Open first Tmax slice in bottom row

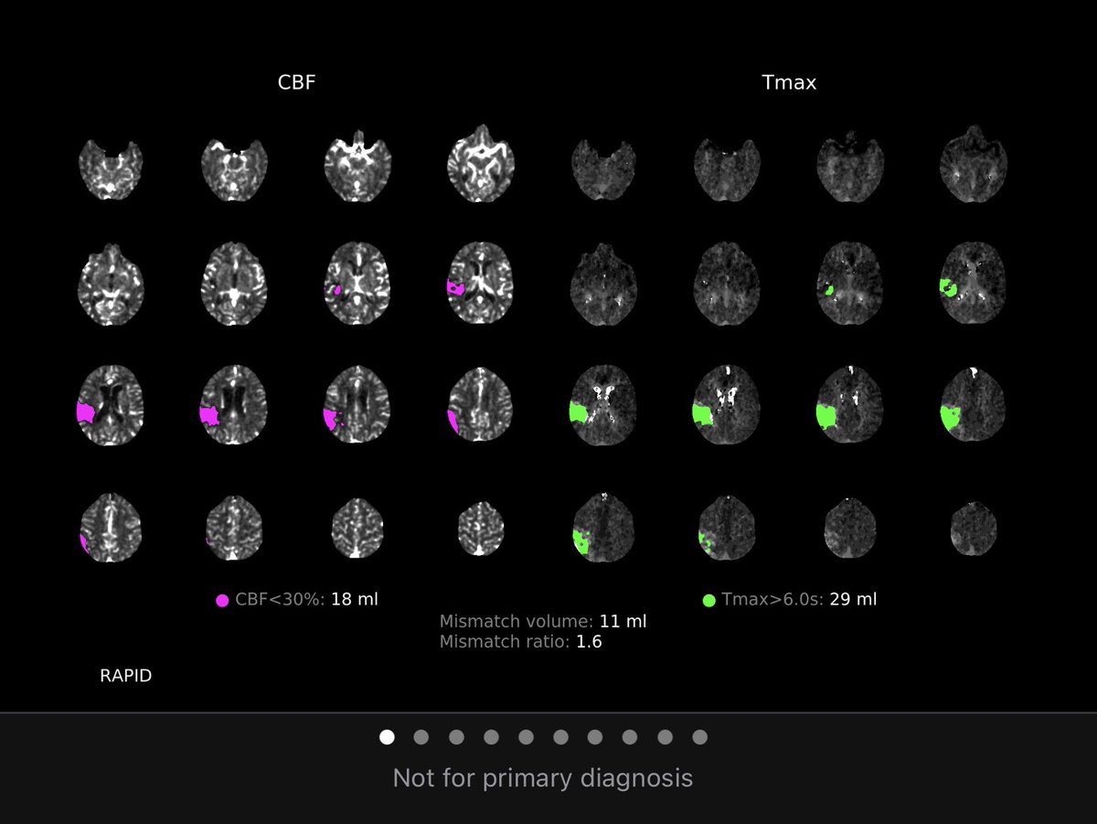tap(602, 526)
